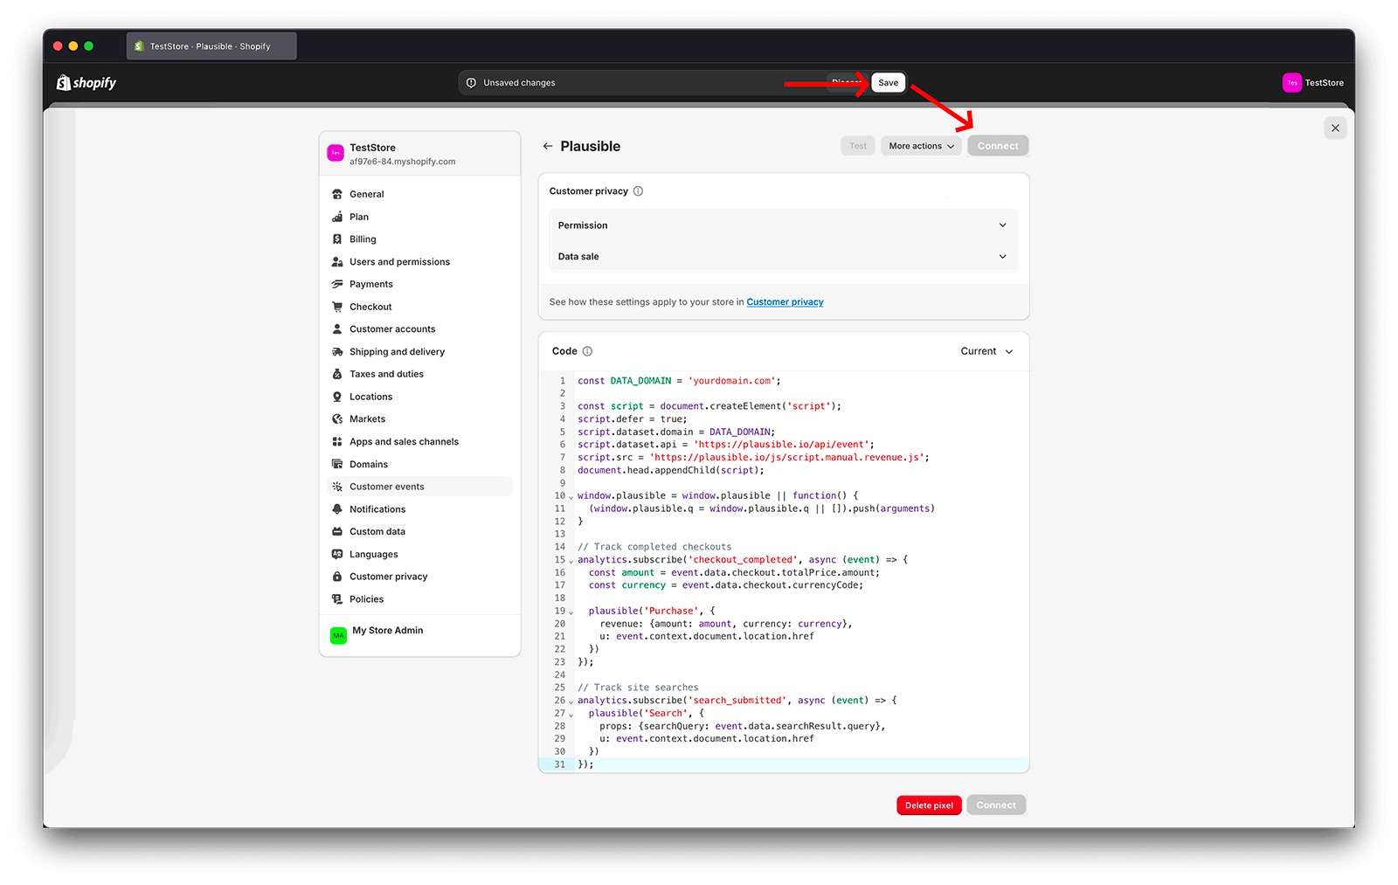Viewport: 1398px width, 885px height.
Task: Click the Notifications bell icon in sidebar
Action: tap(338, 508)
